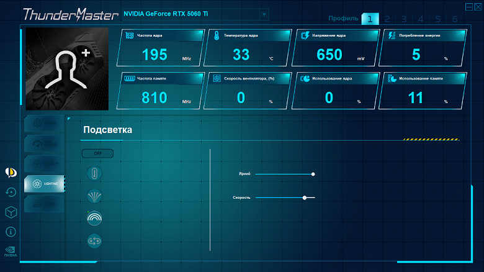
Task: Adjust the Скорость speed slider handle
Action: 305,197
